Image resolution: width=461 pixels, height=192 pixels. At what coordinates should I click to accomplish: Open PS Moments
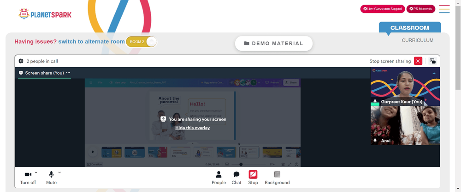click(x=421, y=9)
